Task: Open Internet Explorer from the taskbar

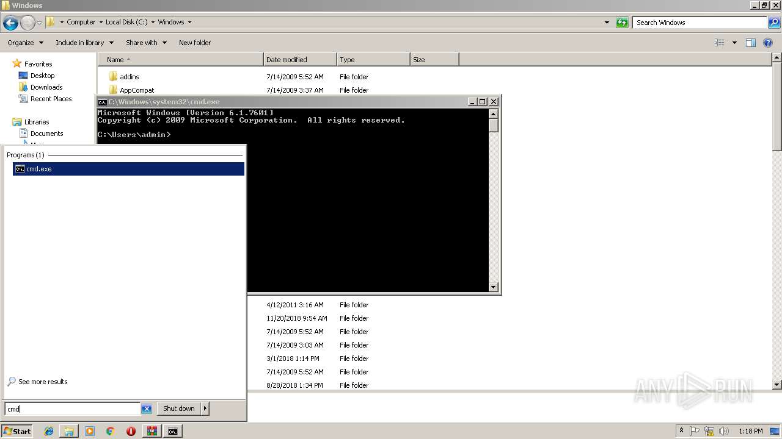Action: point(49,431)
